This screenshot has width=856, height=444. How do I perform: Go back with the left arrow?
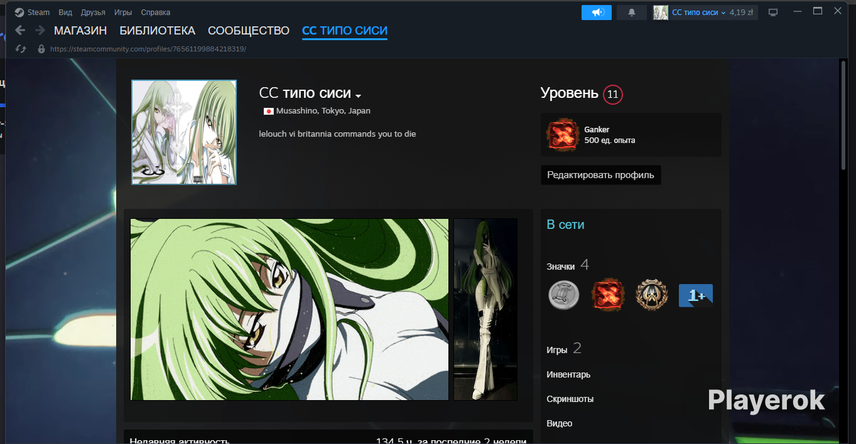(x=21, y=30)
